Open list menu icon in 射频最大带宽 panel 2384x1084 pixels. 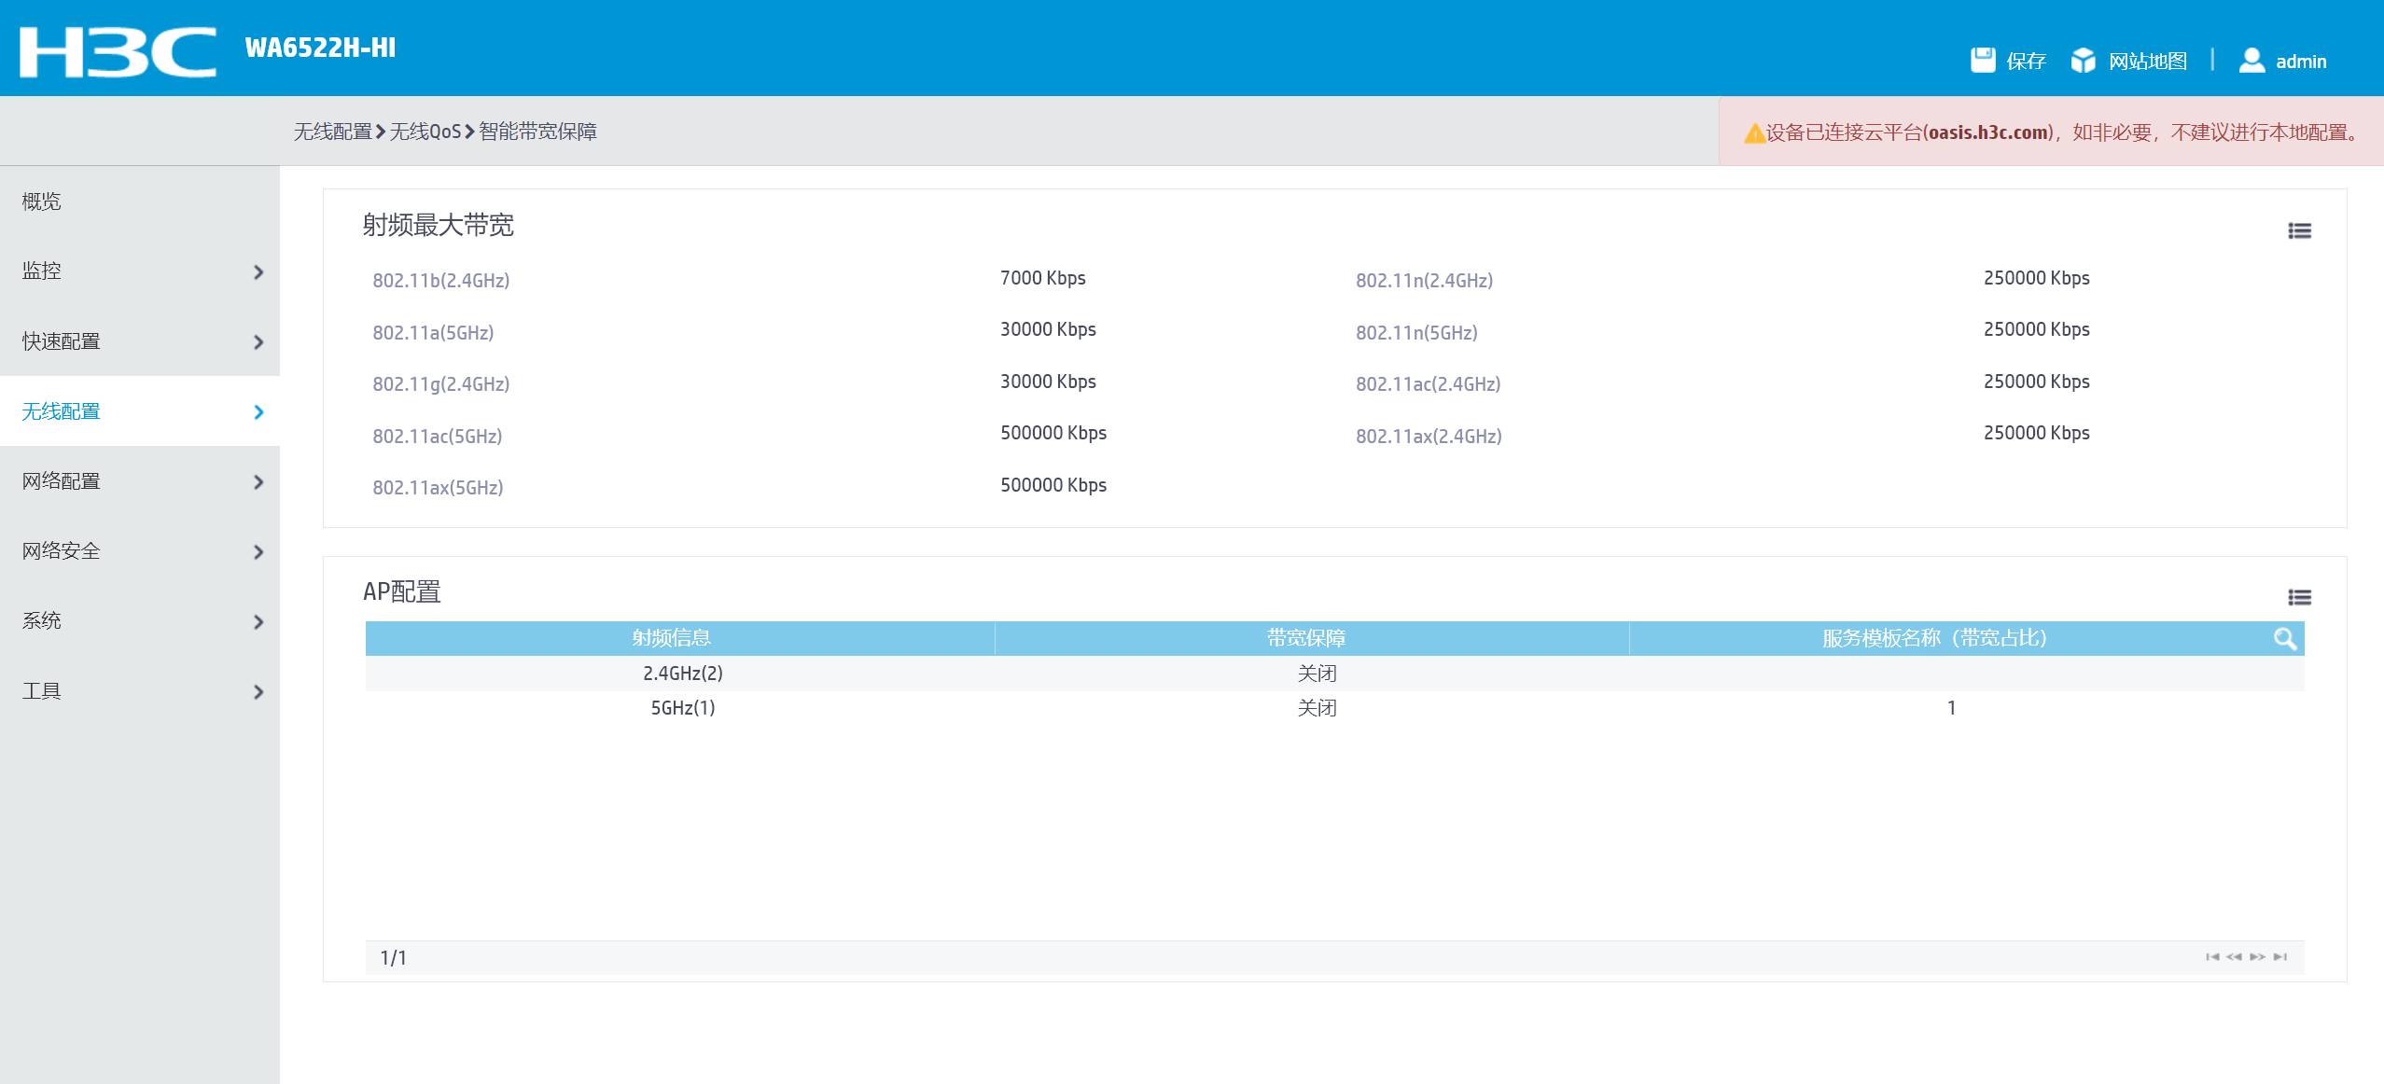pyautogui.click(x=2299, y=230)
